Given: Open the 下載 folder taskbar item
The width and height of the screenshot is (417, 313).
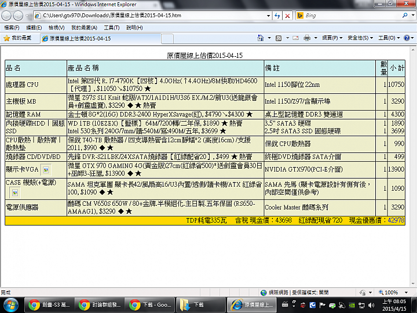Looking at the screenshot, I should coord(201,305).
